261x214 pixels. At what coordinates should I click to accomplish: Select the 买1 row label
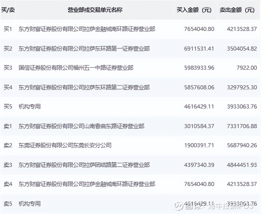[8, 29]
